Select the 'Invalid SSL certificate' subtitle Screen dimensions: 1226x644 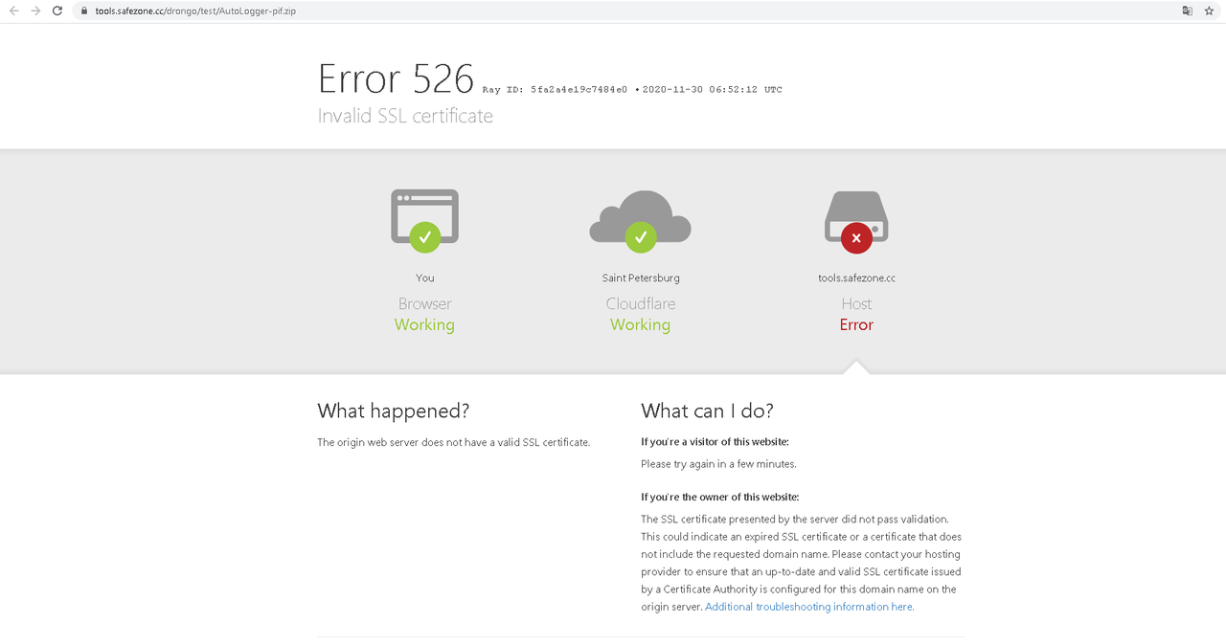(405, 116)
